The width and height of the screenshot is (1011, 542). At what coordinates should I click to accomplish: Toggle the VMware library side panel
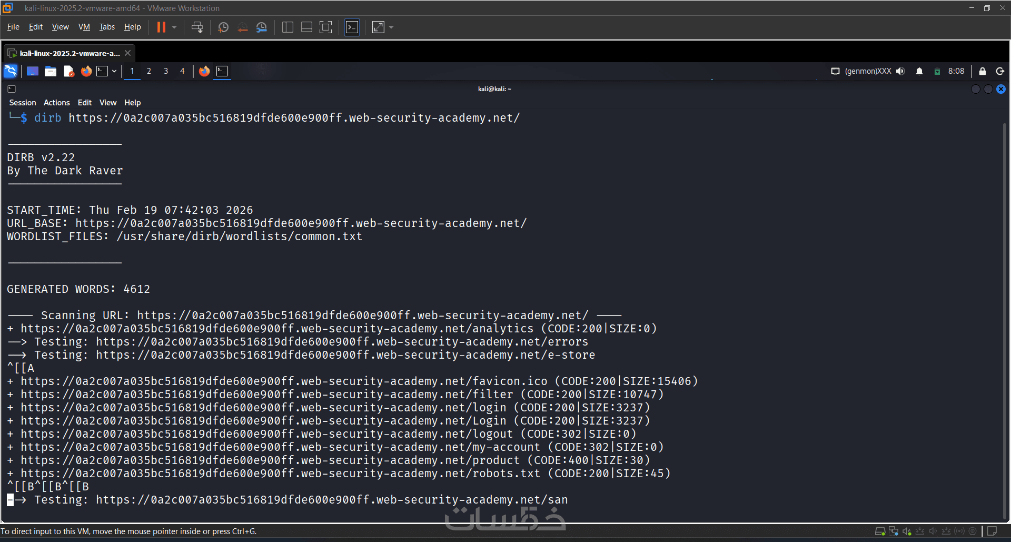(288, 27)
